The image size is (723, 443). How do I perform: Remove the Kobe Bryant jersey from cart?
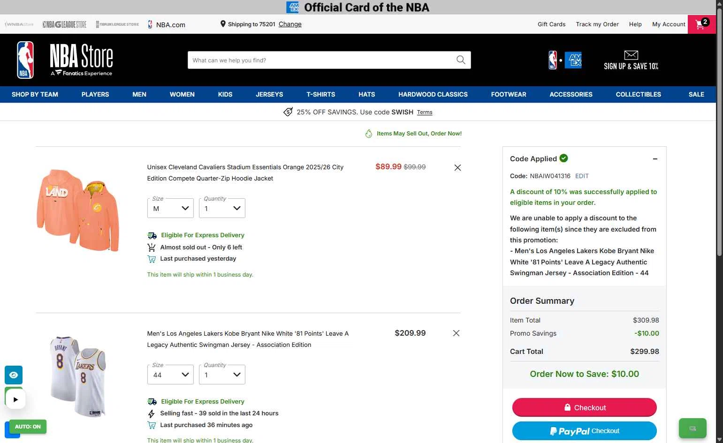point(456,333)
